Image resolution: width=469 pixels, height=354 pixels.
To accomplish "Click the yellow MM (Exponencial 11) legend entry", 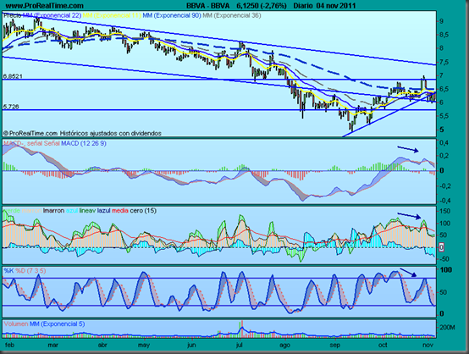I will point(112,15).
